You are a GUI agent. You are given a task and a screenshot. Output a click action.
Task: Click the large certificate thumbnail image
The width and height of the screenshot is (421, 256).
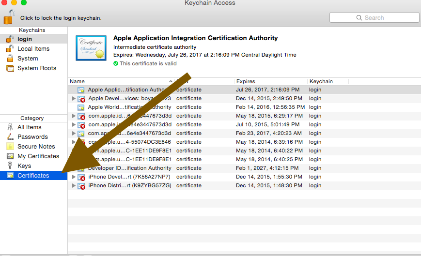click(x=91, y=48)
